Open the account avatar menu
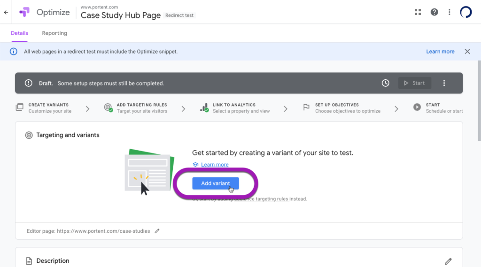This screenshot has width=481, height=267. point(465,12)
